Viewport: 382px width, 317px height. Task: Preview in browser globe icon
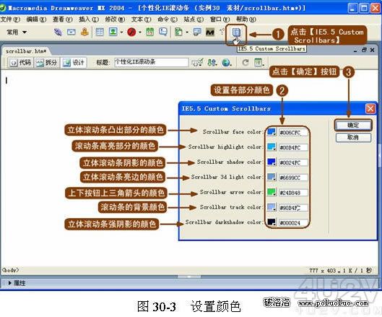click(x=226, y=63)
